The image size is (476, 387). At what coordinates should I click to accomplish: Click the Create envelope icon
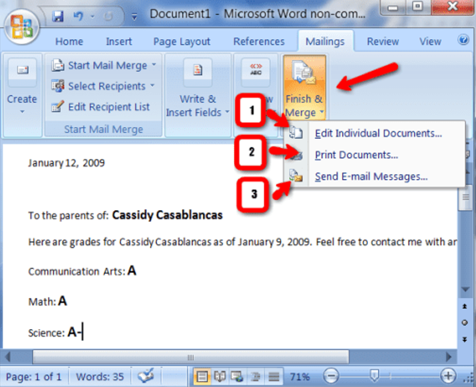tap(23, 71)
